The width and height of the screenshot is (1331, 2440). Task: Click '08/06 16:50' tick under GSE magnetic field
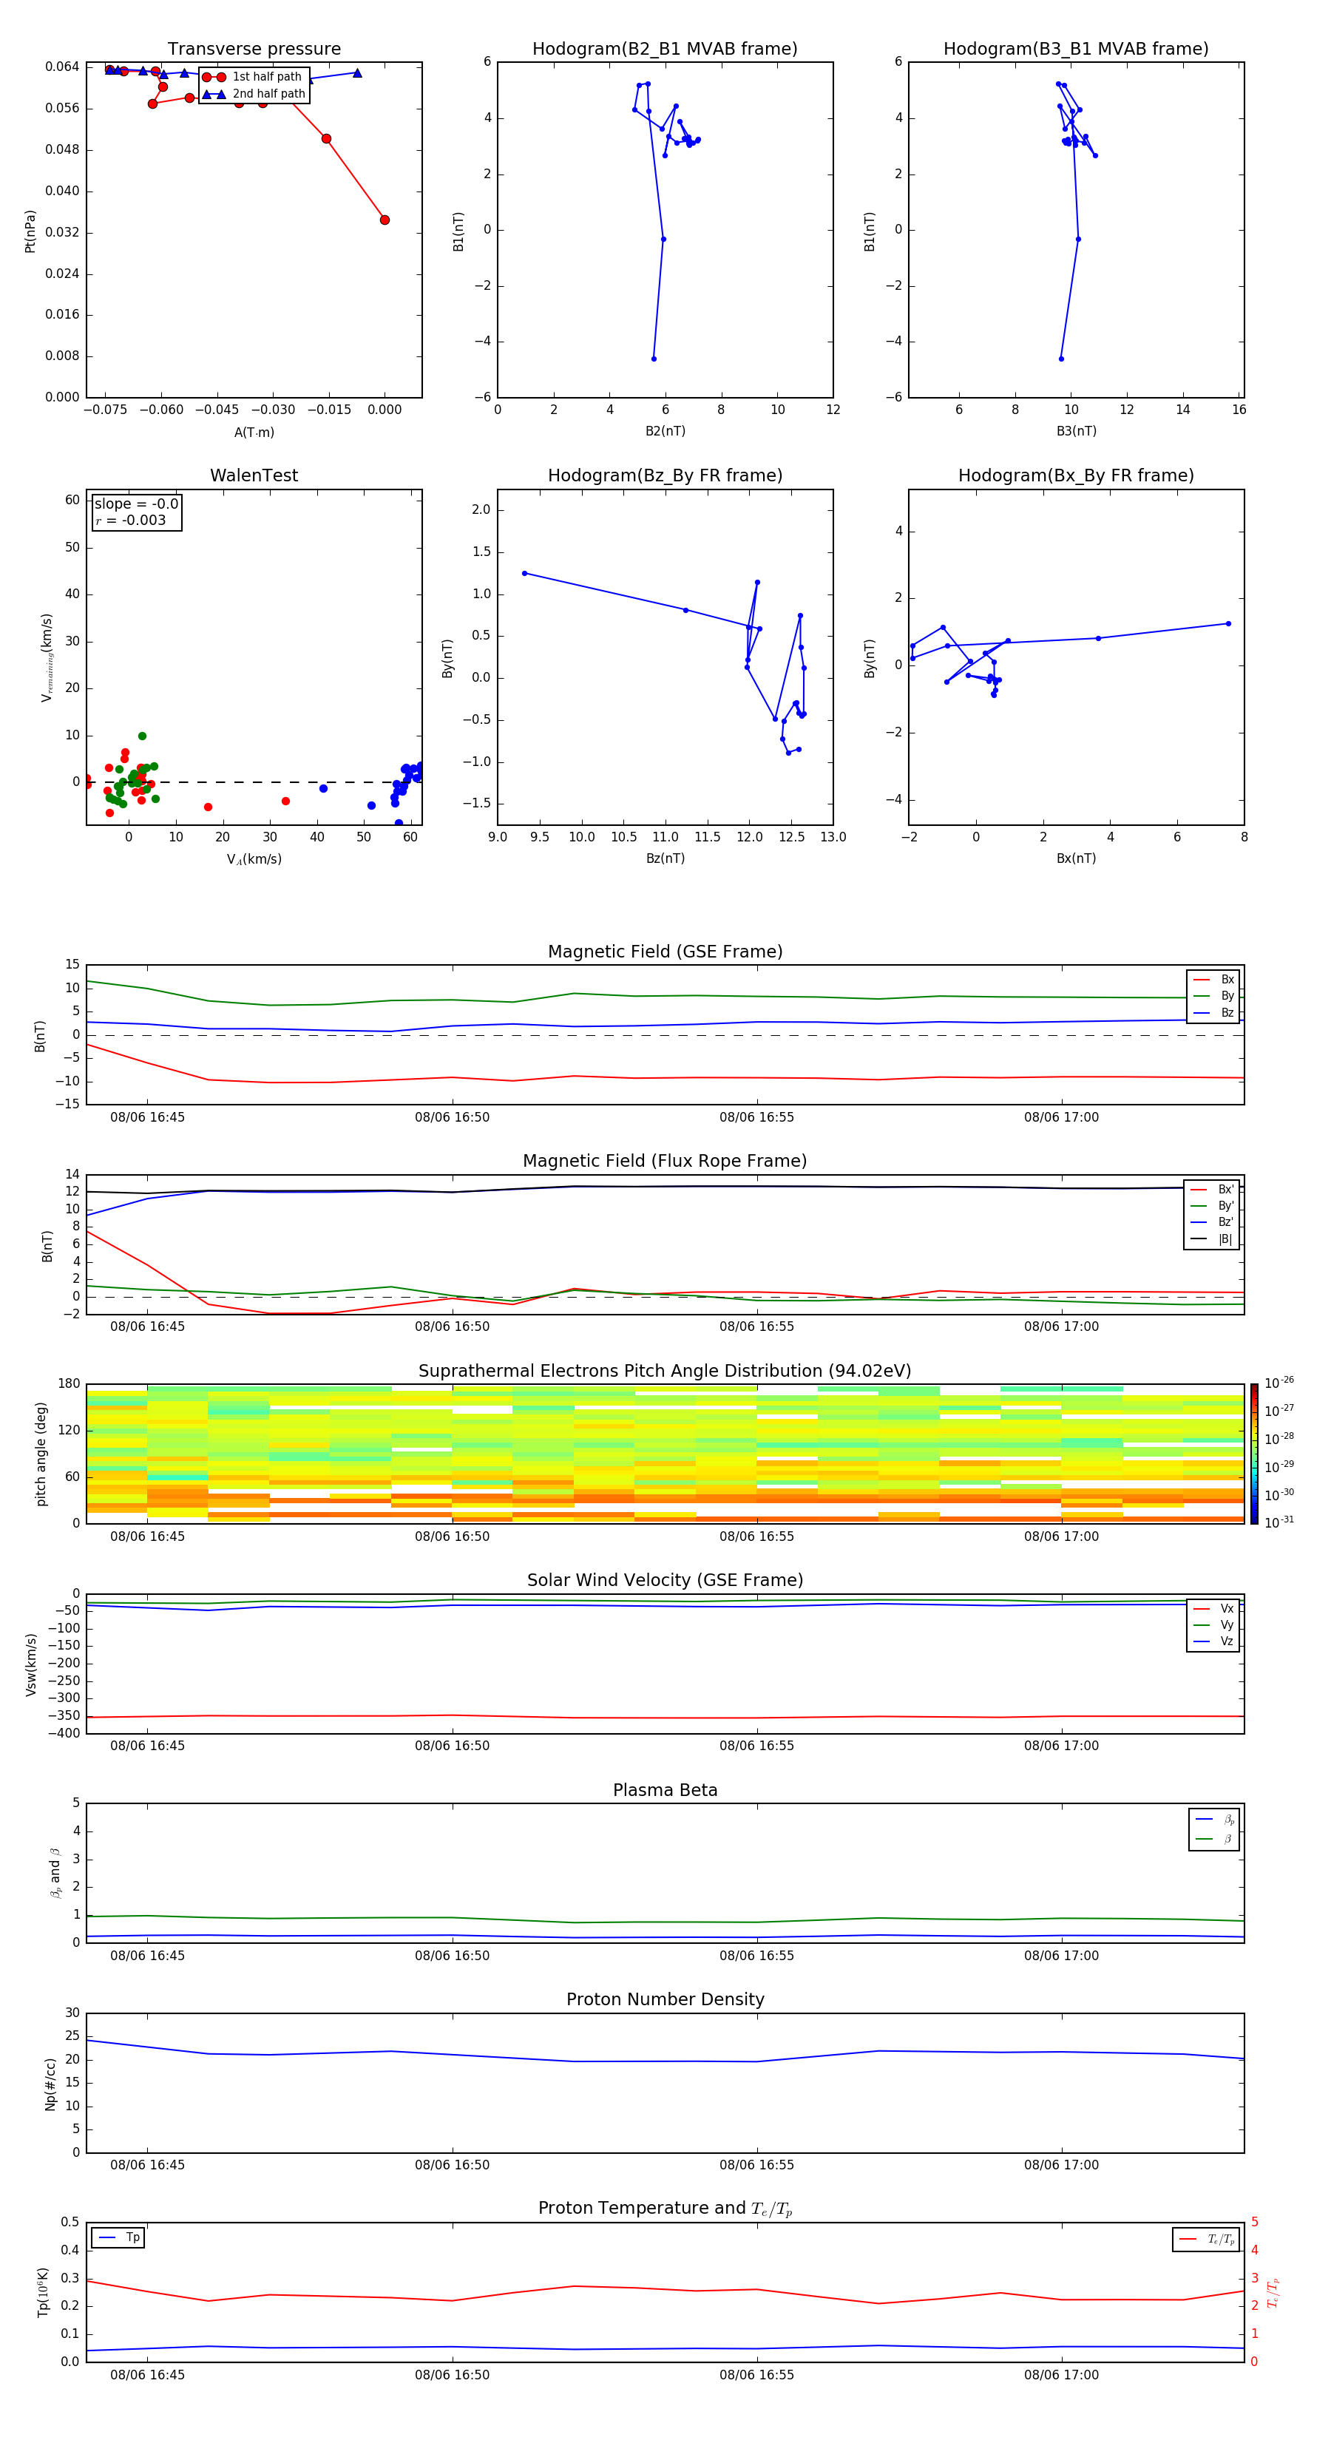tap(452, 1118)
